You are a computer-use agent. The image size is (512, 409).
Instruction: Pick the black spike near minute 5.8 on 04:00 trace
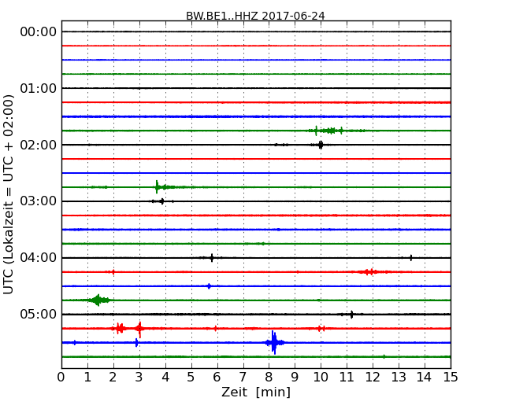[x=212, y=258]
